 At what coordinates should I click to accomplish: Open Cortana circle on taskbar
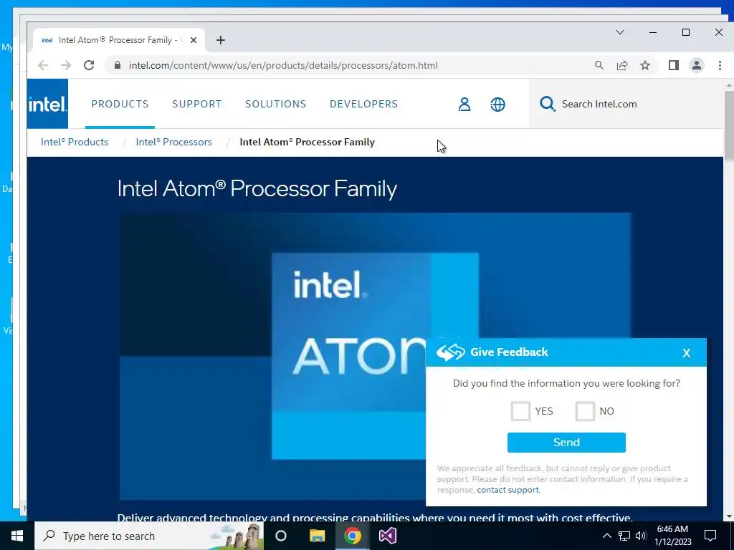(x=281, y=536)
